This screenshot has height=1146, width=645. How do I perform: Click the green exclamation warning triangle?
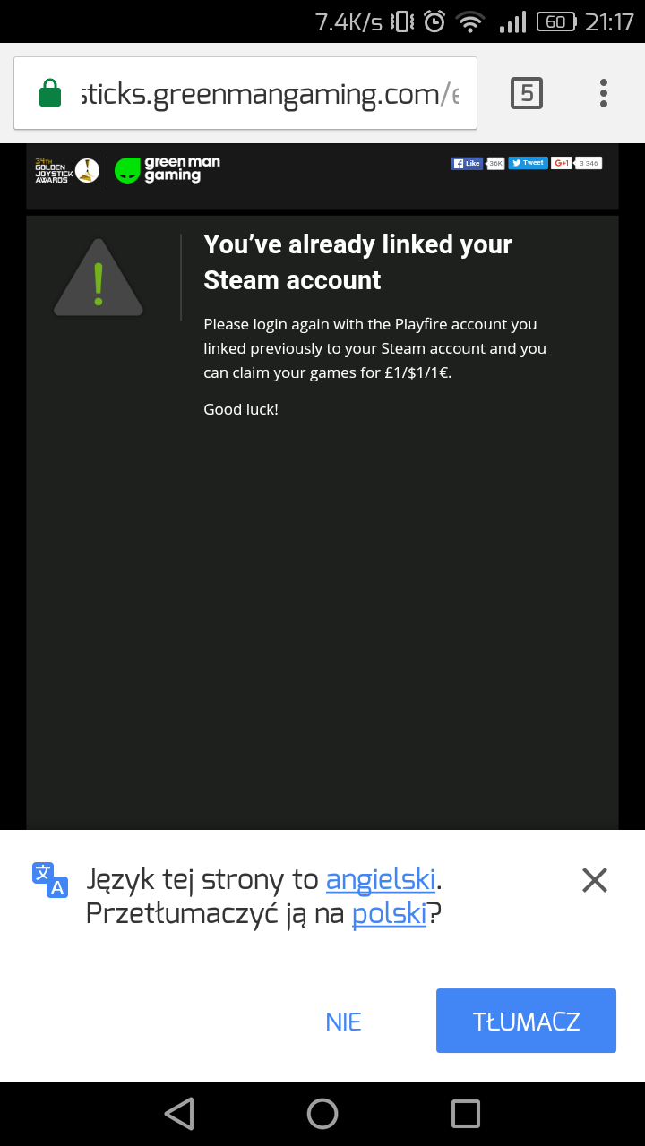pos(99,278)
